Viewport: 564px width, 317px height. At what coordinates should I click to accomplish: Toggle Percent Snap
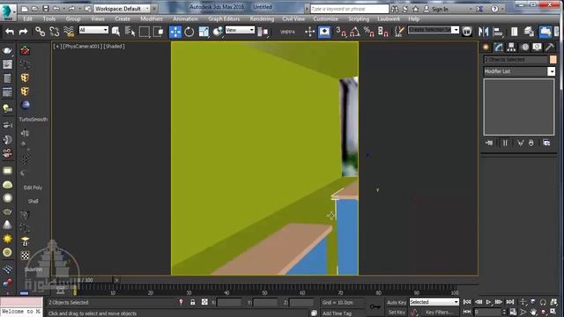368,32
